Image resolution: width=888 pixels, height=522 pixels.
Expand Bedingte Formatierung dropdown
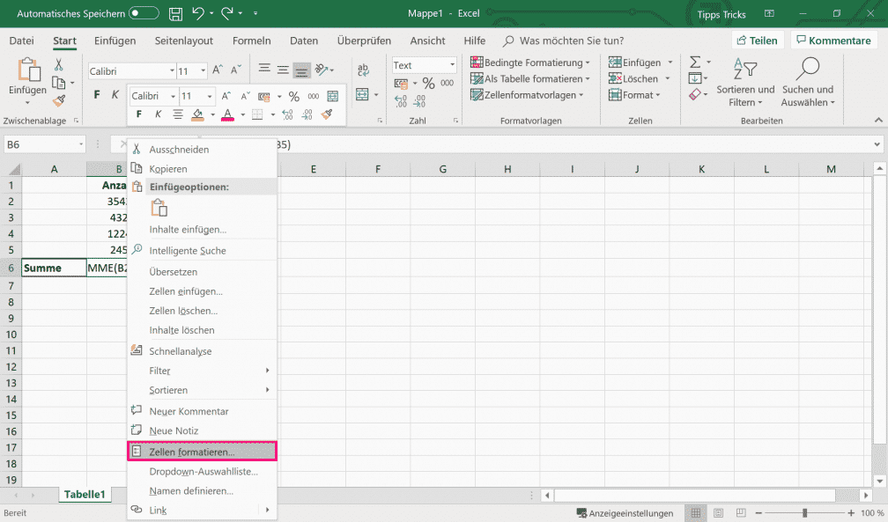coord(588,62)
